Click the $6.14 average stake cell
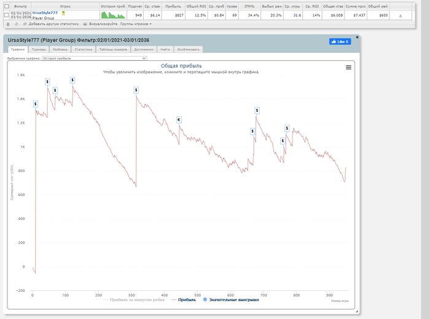This screenshot has height=319, width=430. point(152,15)
